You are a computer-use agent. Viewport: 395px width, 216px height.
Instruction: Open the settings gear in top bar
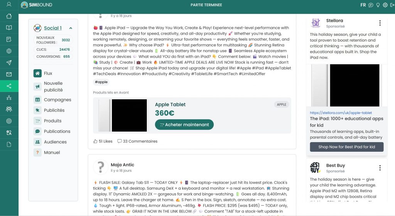(385, 5)
